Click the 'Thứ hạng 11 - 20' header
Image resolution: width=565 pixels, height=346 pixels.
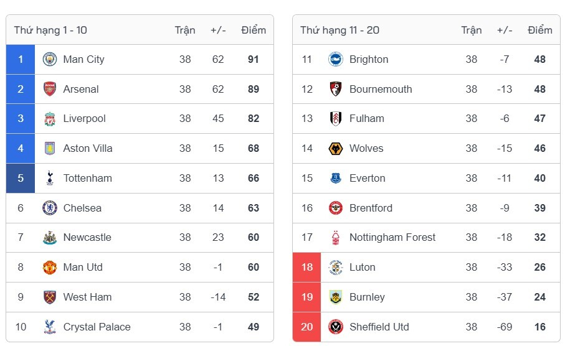tap(339, 30)
